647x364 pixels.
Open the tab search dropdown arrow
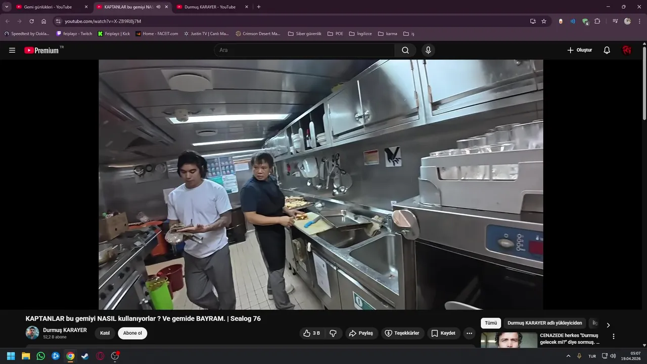point(7,7)
